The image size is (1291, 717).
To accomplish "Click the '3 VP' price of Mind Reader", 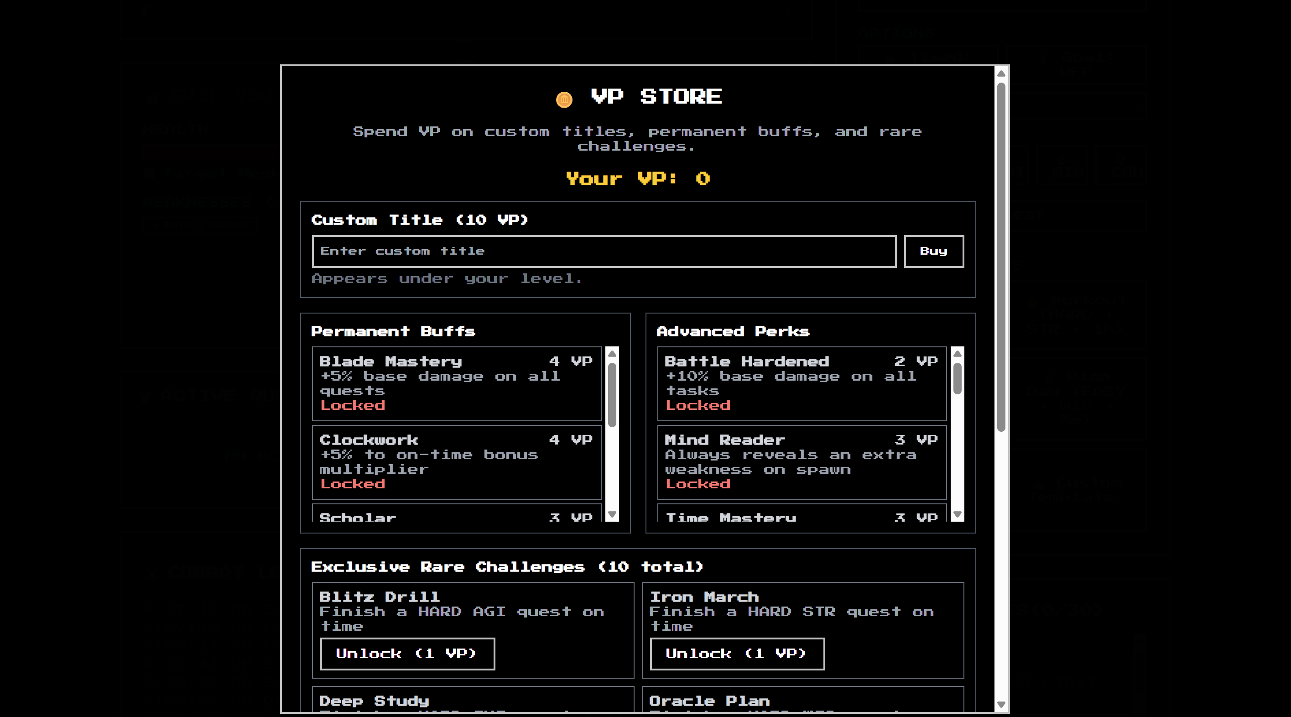I will coord(916,440).
